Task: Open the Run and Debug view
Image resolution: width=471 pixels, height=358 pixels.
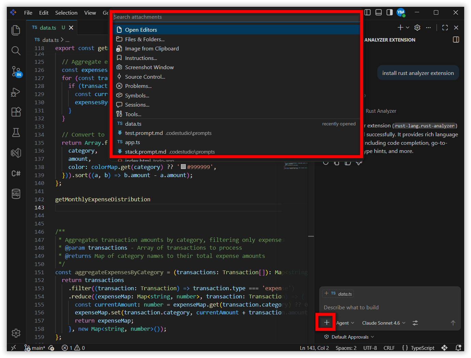Action: [x=16, y=92]
